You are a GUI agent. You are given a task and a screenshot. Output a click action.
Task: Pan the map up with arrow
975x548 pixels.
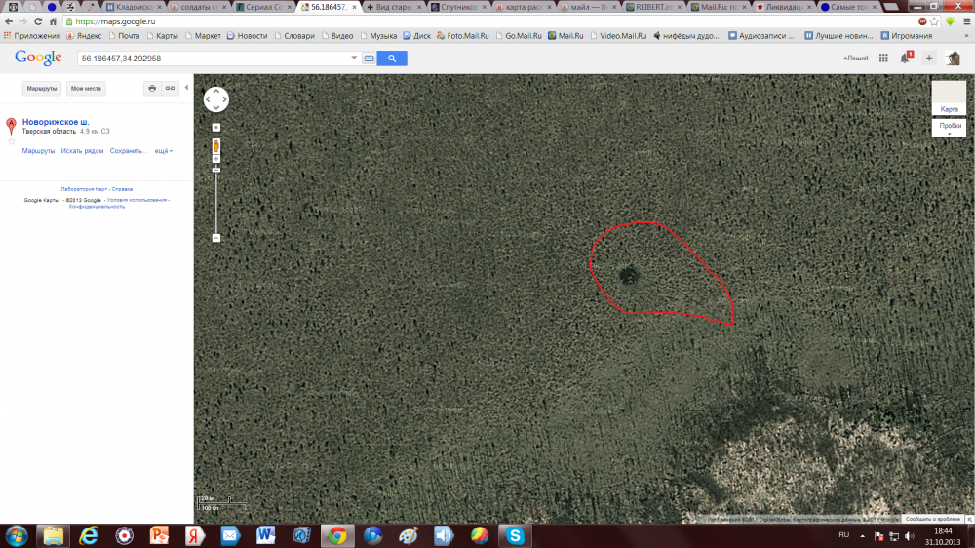(x=216, y=92)
